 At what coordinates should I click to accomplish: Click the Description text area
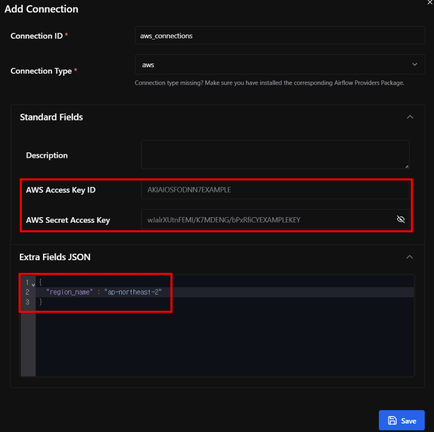coord(275,155)
